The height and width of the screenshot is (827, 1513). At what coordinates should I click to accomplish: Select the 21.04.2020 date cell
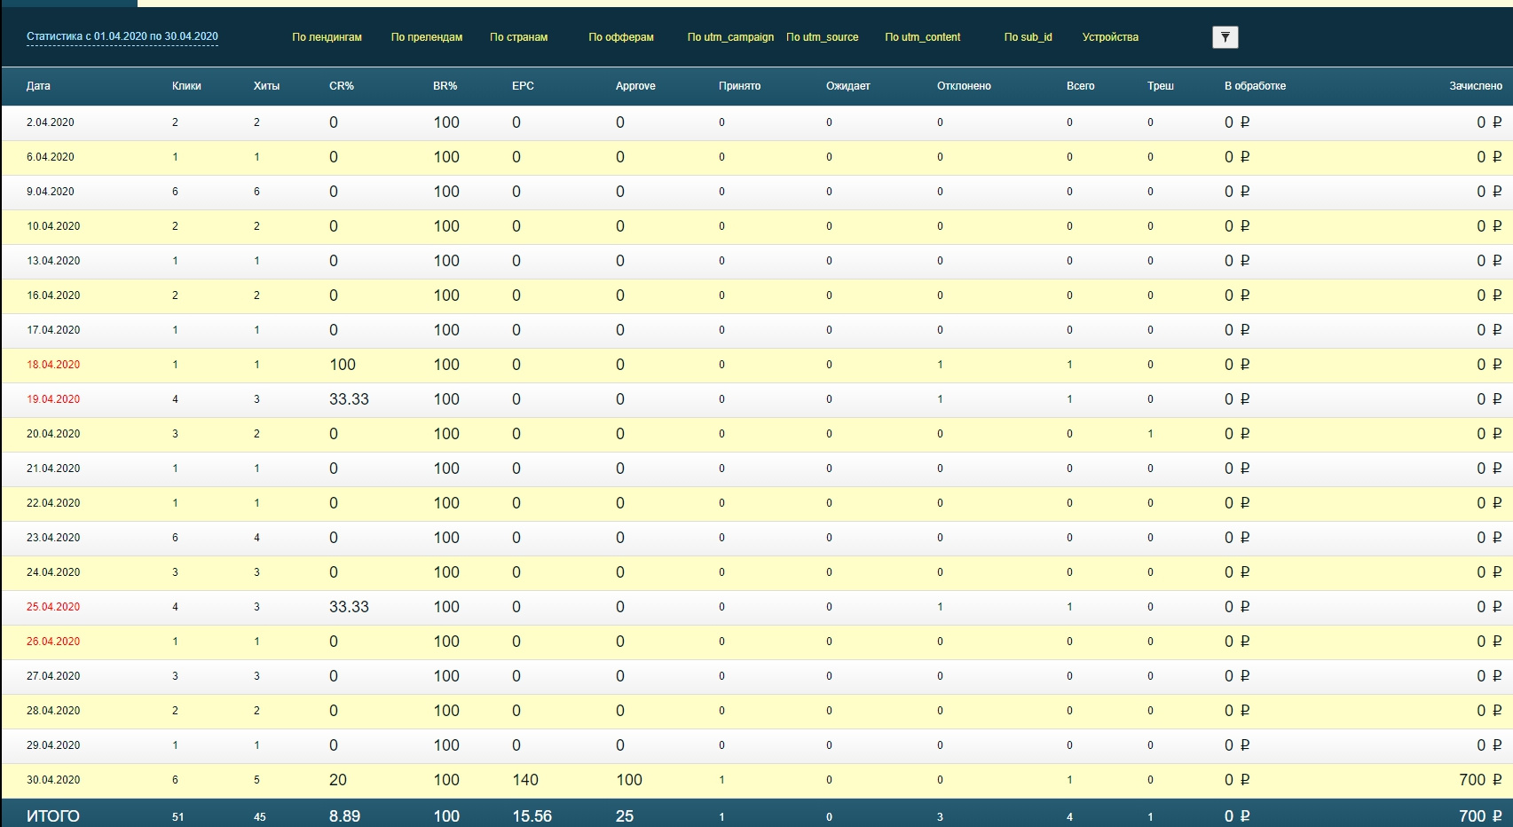click(53, 469)
